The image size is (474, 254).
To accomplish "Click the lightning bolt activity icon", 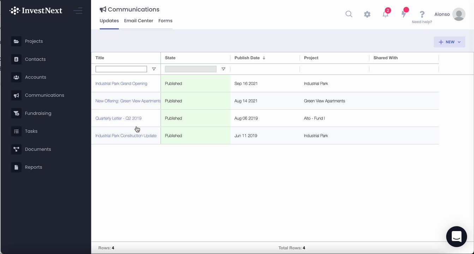I will (x=404, y=14).
